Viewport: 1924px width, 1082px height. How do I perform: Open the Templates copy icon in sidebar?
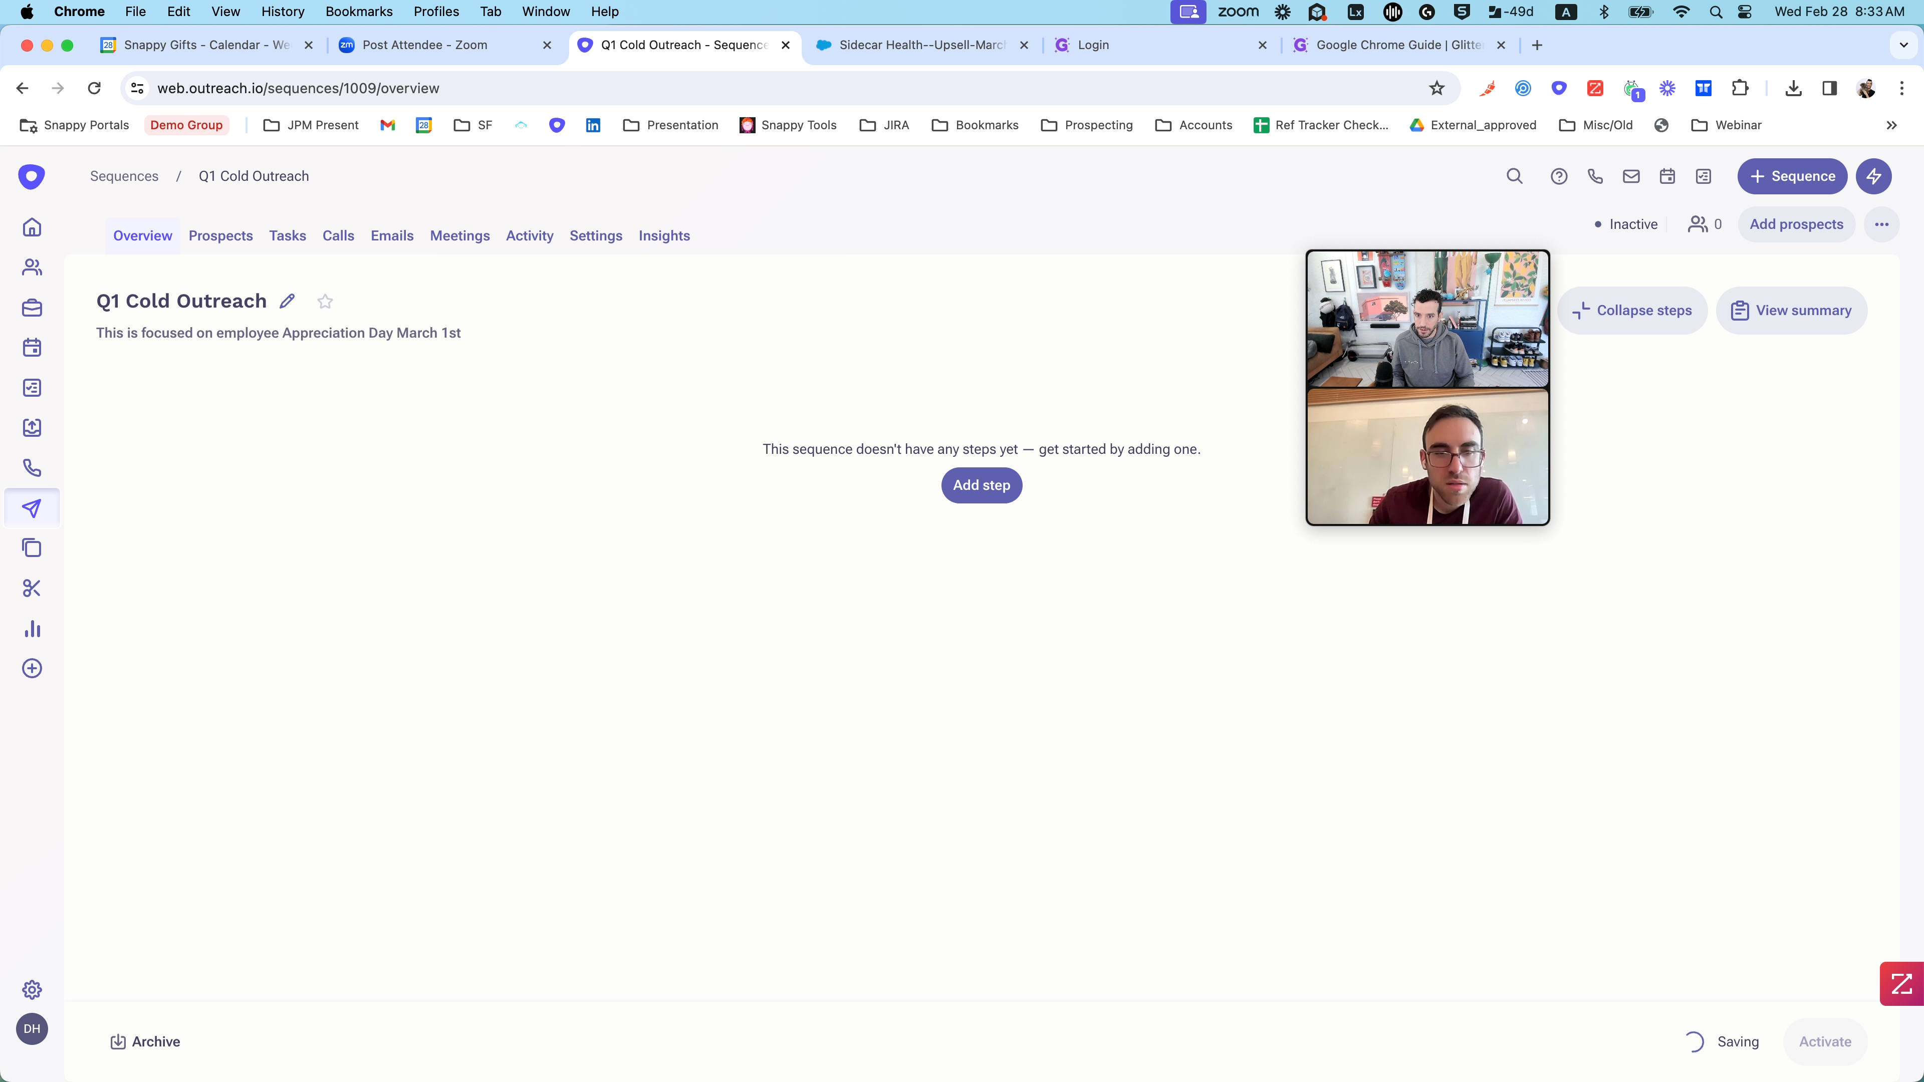point(32,548)
